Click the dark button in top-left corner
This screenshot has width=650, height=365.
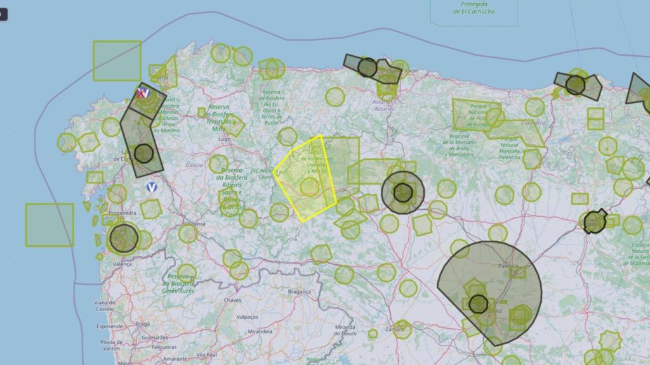[x=3, y=13]
